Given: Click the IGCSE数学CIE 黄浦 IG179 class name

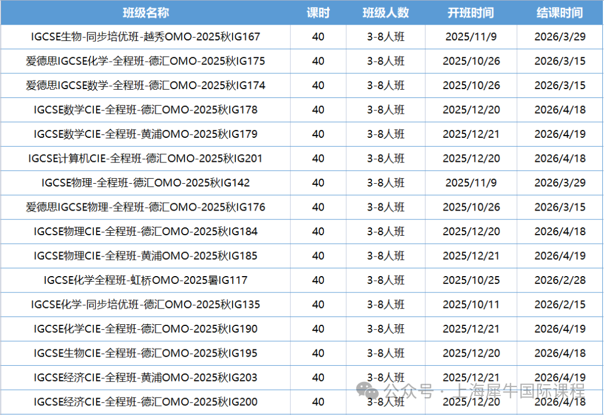Looking at the screenshot, I should click(x=145, y=134).
